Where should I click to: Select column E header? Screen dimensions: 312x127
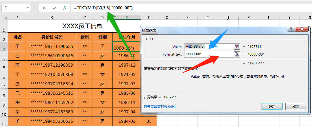[x=127, y=18]
